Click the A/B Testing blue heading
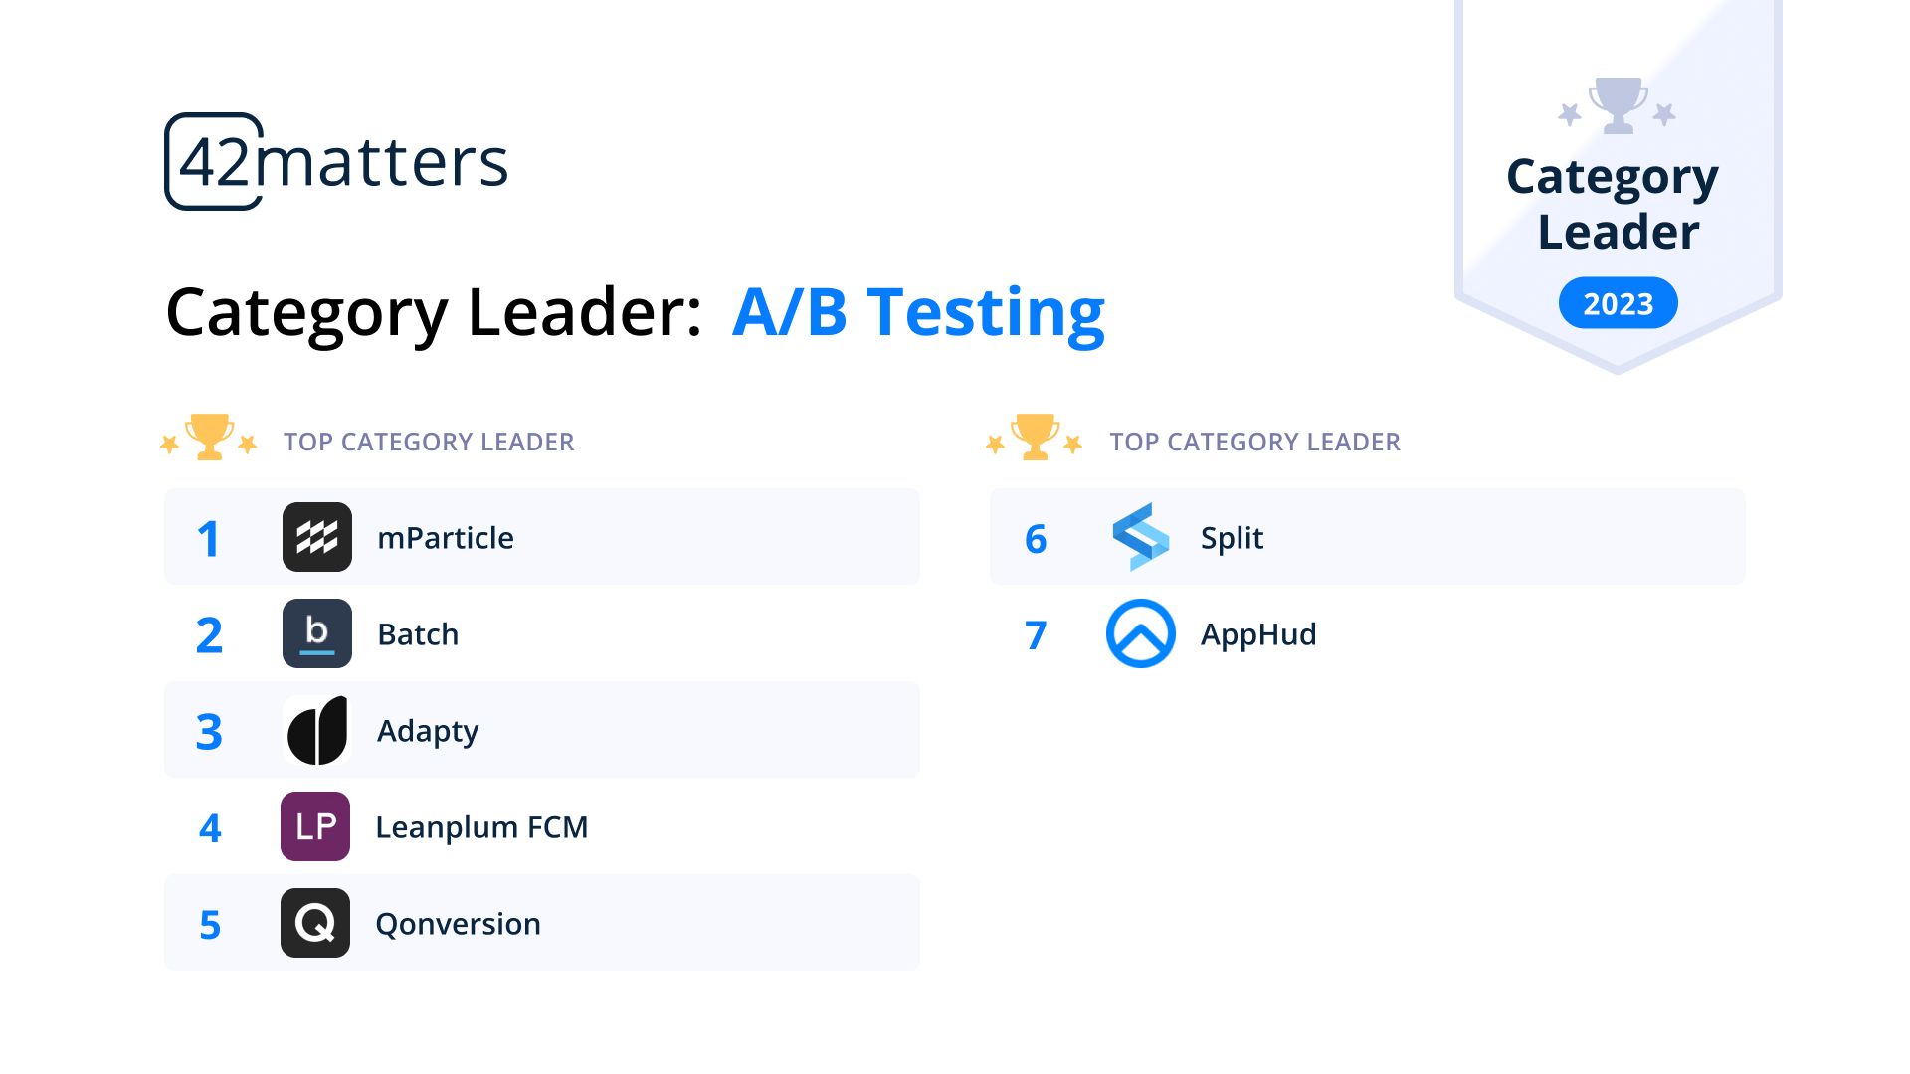1910x1074 pixels. (918, 313)
